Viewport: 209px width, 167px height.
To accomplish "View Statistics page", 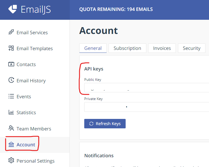I will pyautogui.click(x=26, y=113).
